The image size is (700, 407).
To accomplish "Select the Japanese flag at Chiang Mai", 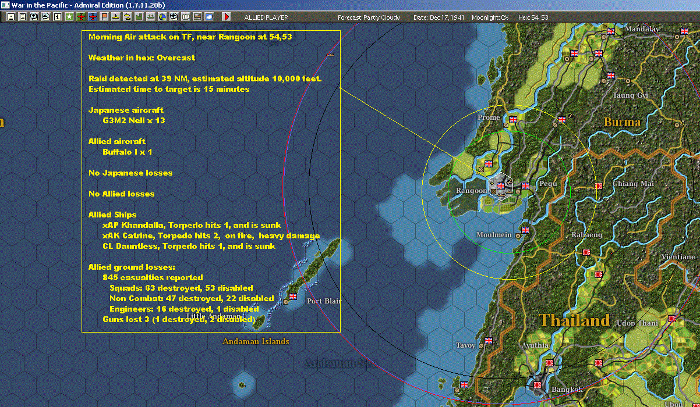I will click(x=598, y=186).
